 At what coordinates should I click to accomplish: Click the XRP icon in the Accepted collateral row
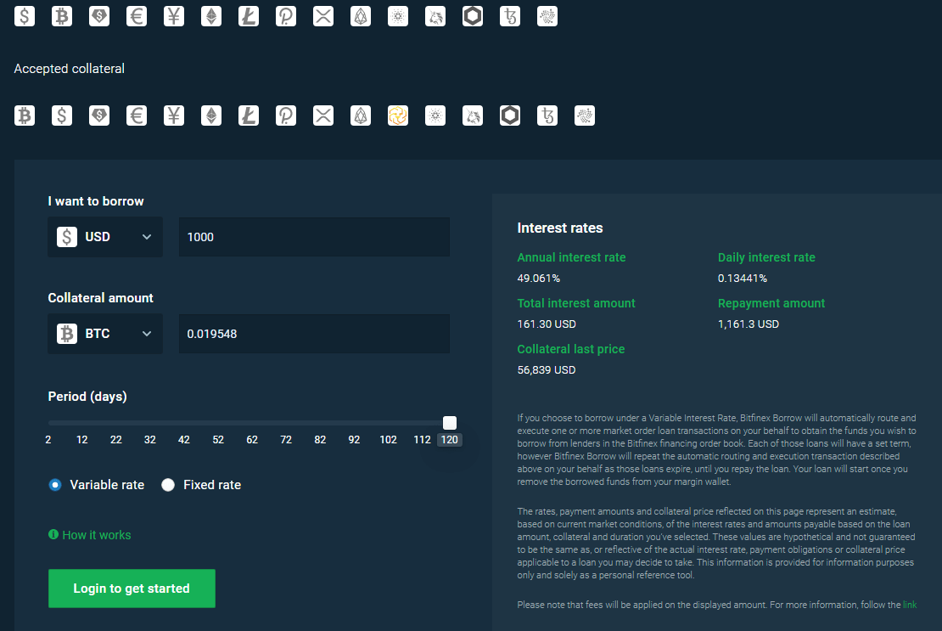pos(323,115)
